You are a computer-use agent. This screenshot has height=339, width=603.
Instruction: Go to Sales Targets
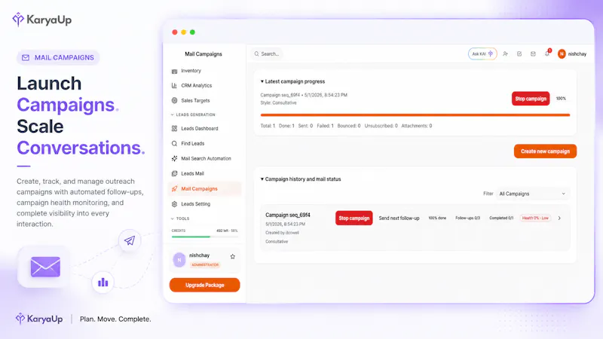[195, 101]
